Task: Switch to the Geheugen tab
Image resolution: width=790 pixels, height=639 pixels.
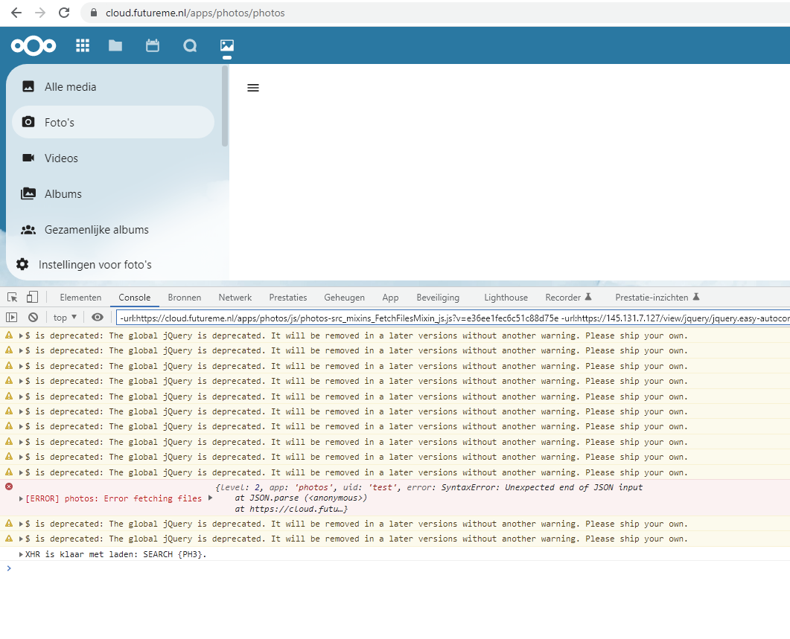Action: click(x=344, y=297)
